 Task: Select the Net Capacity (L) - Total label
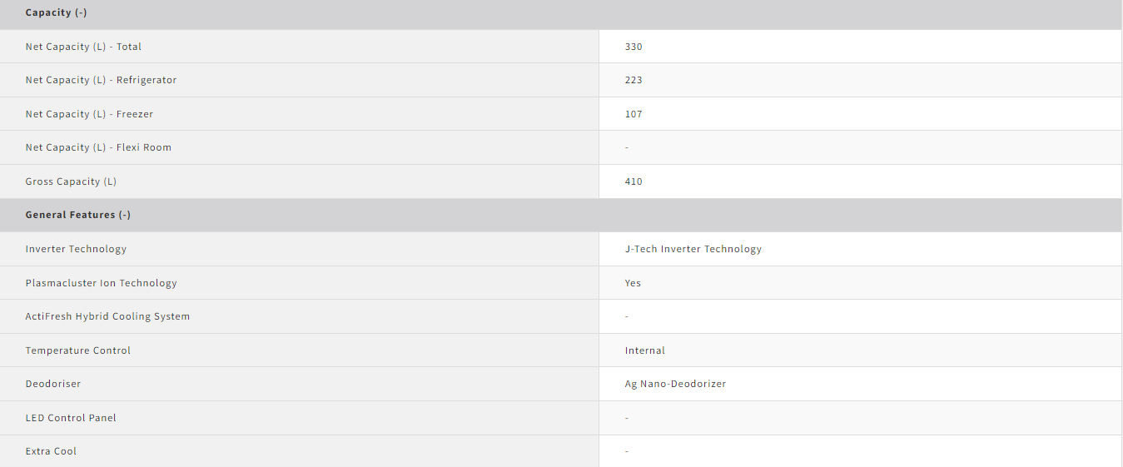[83, 47]
